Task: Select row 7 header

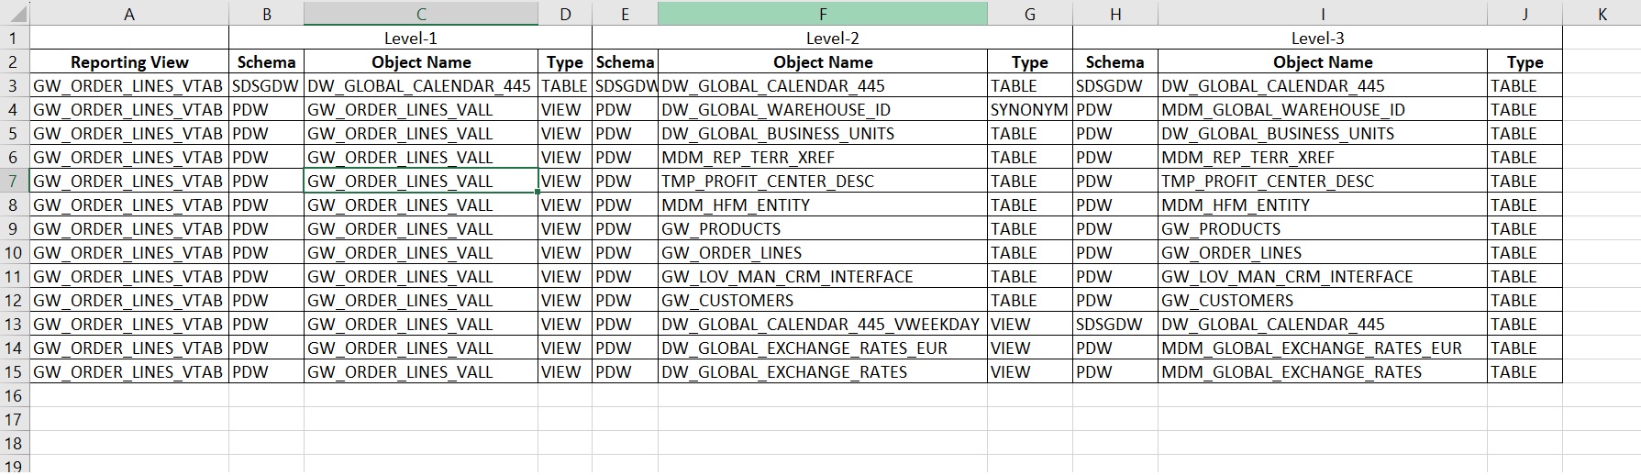Action: [15, 181]
